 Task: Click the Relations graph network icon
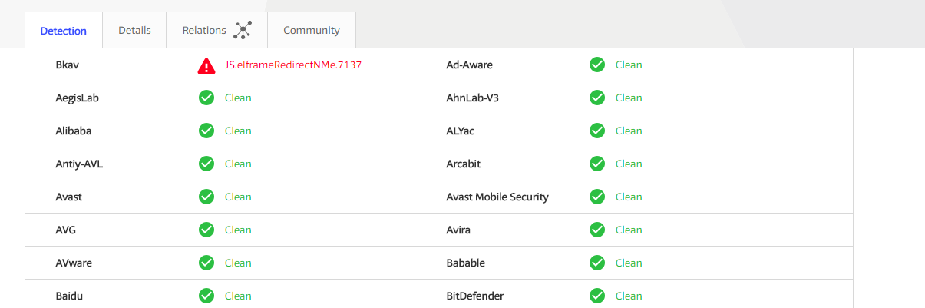point(243,31)
